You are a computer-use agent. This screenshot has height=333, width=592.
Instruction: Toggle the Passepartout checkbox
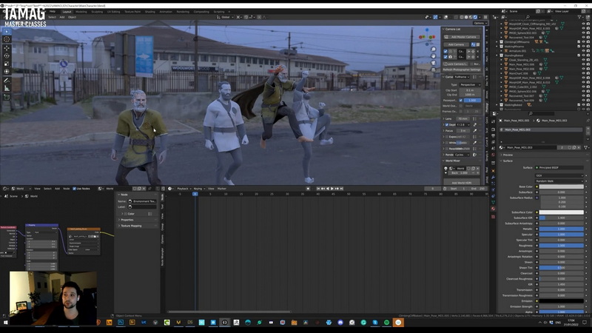pyautogui.click(x=460, y=101)
